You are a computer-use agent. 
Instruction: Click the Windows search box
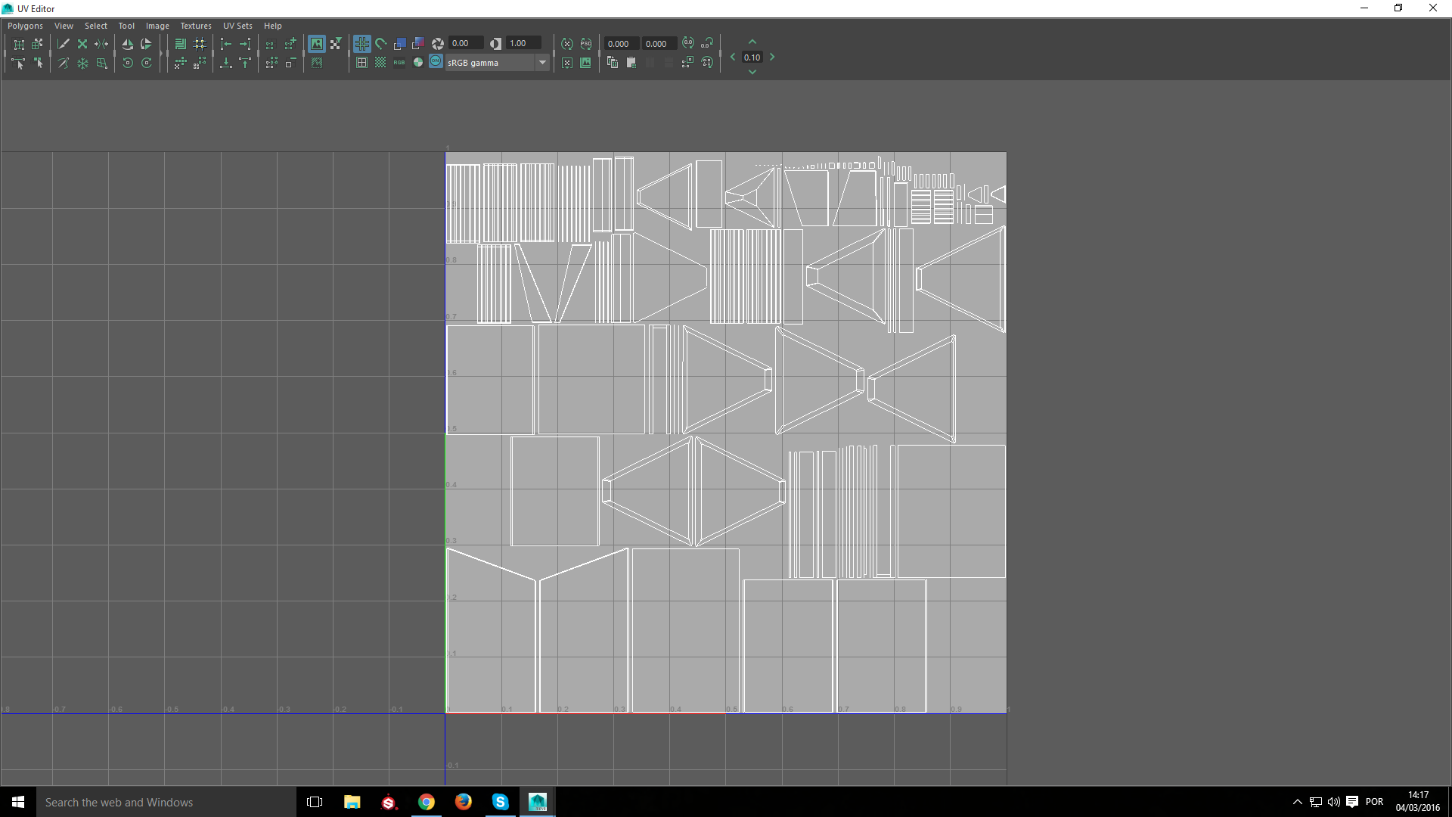tap(166, 802)
